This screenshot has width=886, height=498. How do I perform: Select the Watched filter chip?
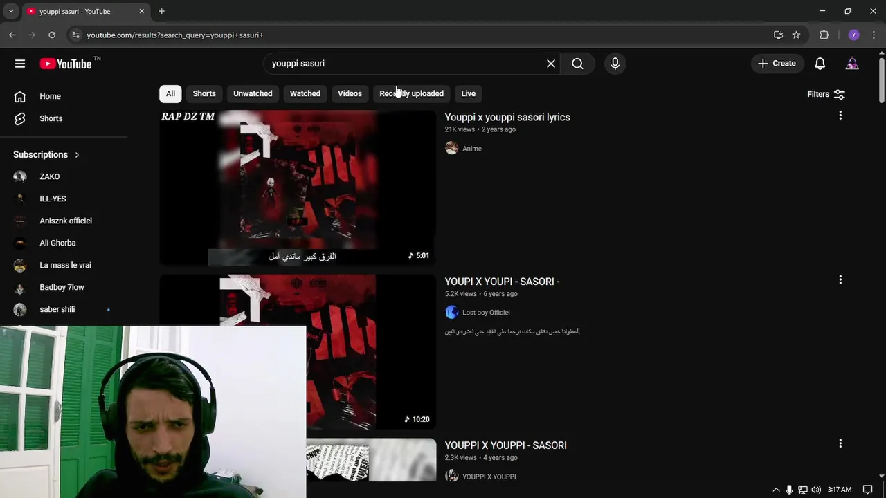(305, 93)
